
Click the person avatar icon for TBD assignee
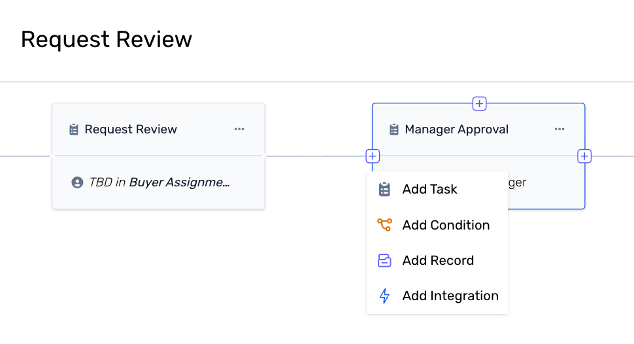click(77, 182)
